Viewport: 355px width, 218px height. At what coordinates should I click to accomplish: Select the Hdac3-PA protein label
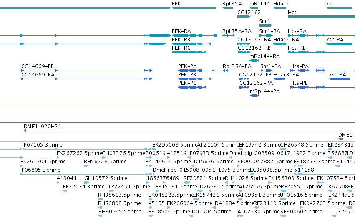287,75
